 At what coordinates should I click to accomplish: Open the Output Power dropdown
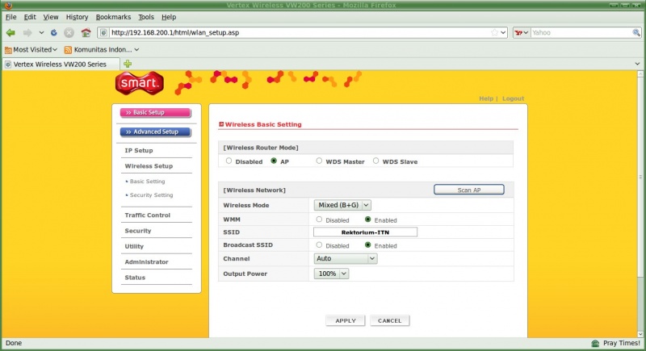(331, 274)
